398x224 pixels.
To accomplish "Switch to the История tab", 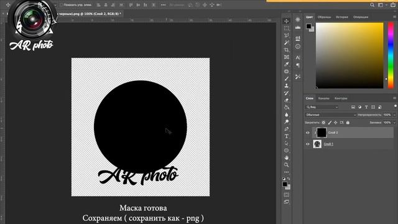I will (x=342, y=17).
